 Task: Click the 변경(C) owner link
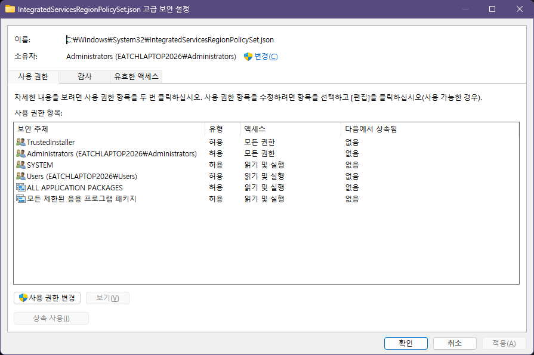click(x=266, y=57)
